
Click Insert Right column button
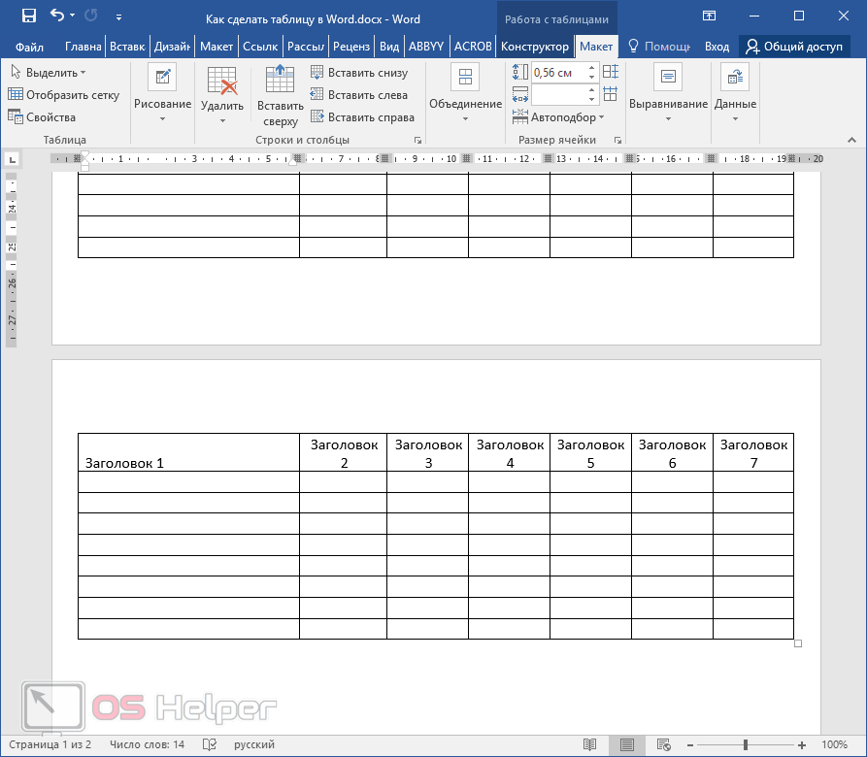362,117
